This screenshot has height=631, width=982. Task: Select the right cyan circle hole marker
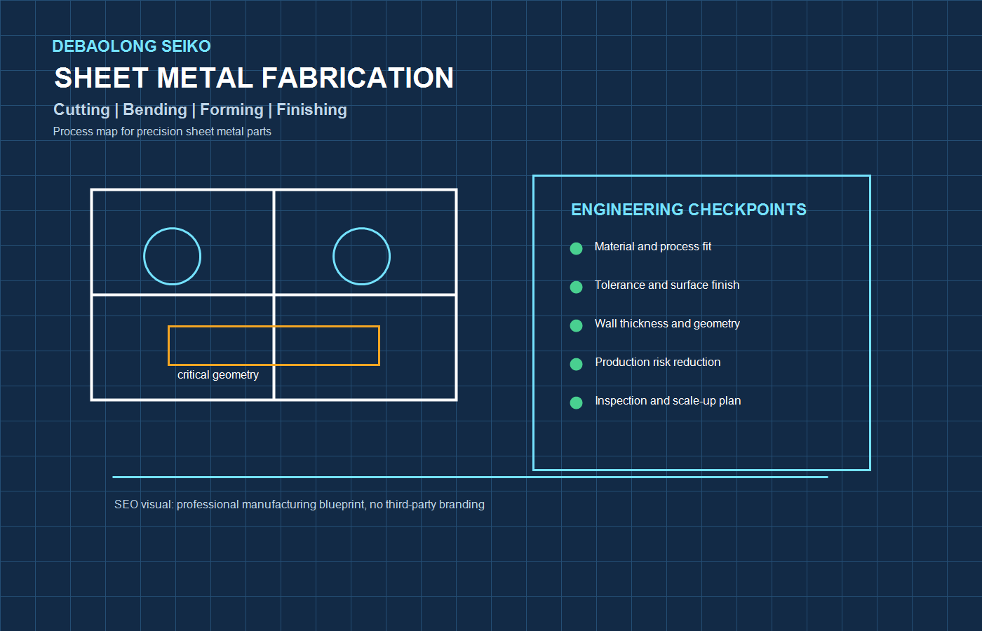coord(362,256)
